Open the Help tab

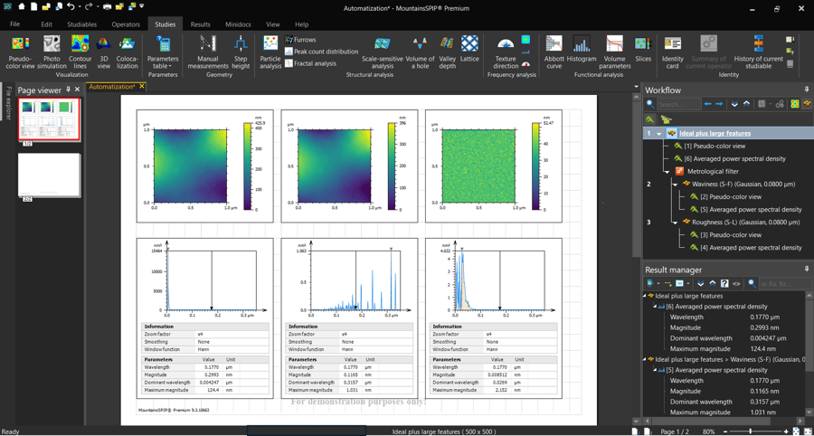[x=301, y=24]
